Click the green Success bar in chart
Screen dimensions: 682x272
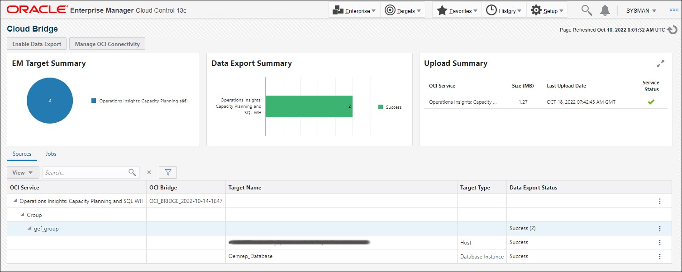point(309,106)
